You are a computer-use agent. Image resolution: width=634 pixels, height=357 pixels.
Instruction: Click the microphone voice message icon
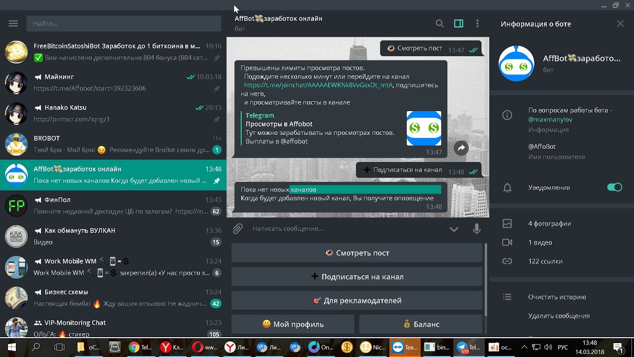476,229
